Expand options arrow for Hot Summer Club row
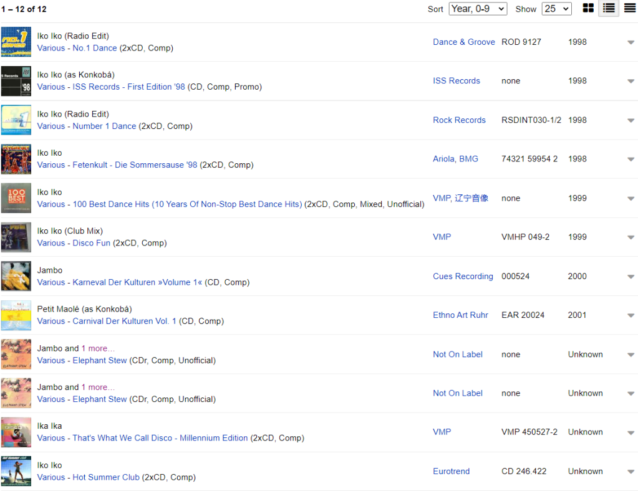This screenshot has height=491, width=638. point(630,472)
